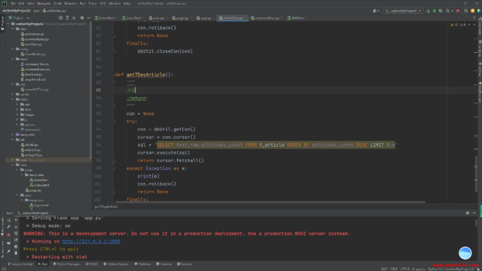Click the rerun icon in main toolbar
Image resolution: width=482 pixels, height=271 pixels.
(428, 11)
